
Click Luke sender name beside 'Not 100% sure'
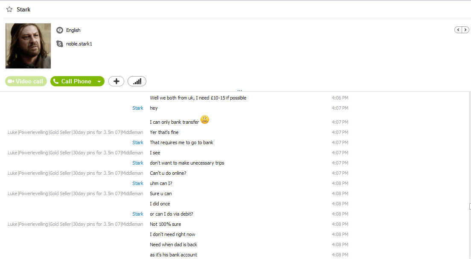pyautogui.click(x=76, y=224)
